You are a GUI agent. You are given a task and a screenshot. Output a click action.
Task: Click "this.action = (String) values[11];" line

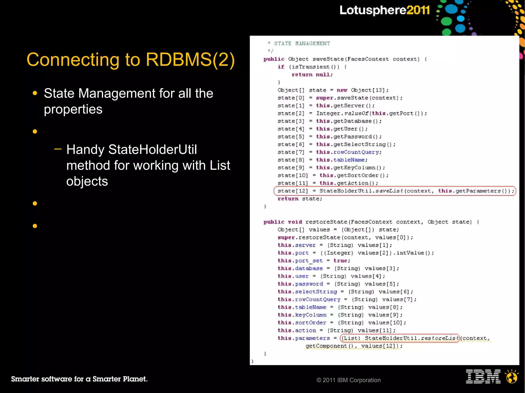pos(337,330)
